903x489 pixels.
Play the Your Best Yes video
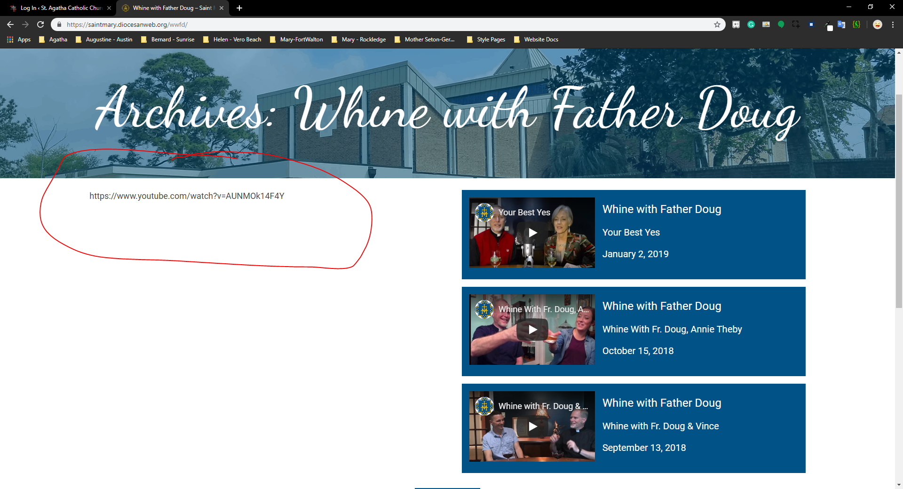[x=532, y=233]
